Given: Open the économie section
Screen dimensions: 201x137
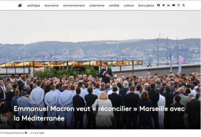Looking at the screenshot, I should click(52, 5).
